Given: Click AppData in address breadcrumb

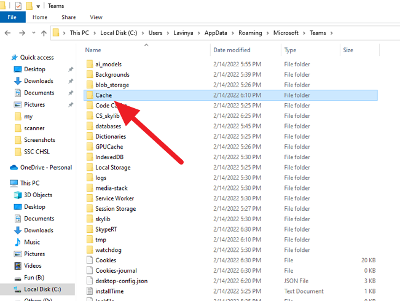Looking at the screenshot, I should (216, 33).
